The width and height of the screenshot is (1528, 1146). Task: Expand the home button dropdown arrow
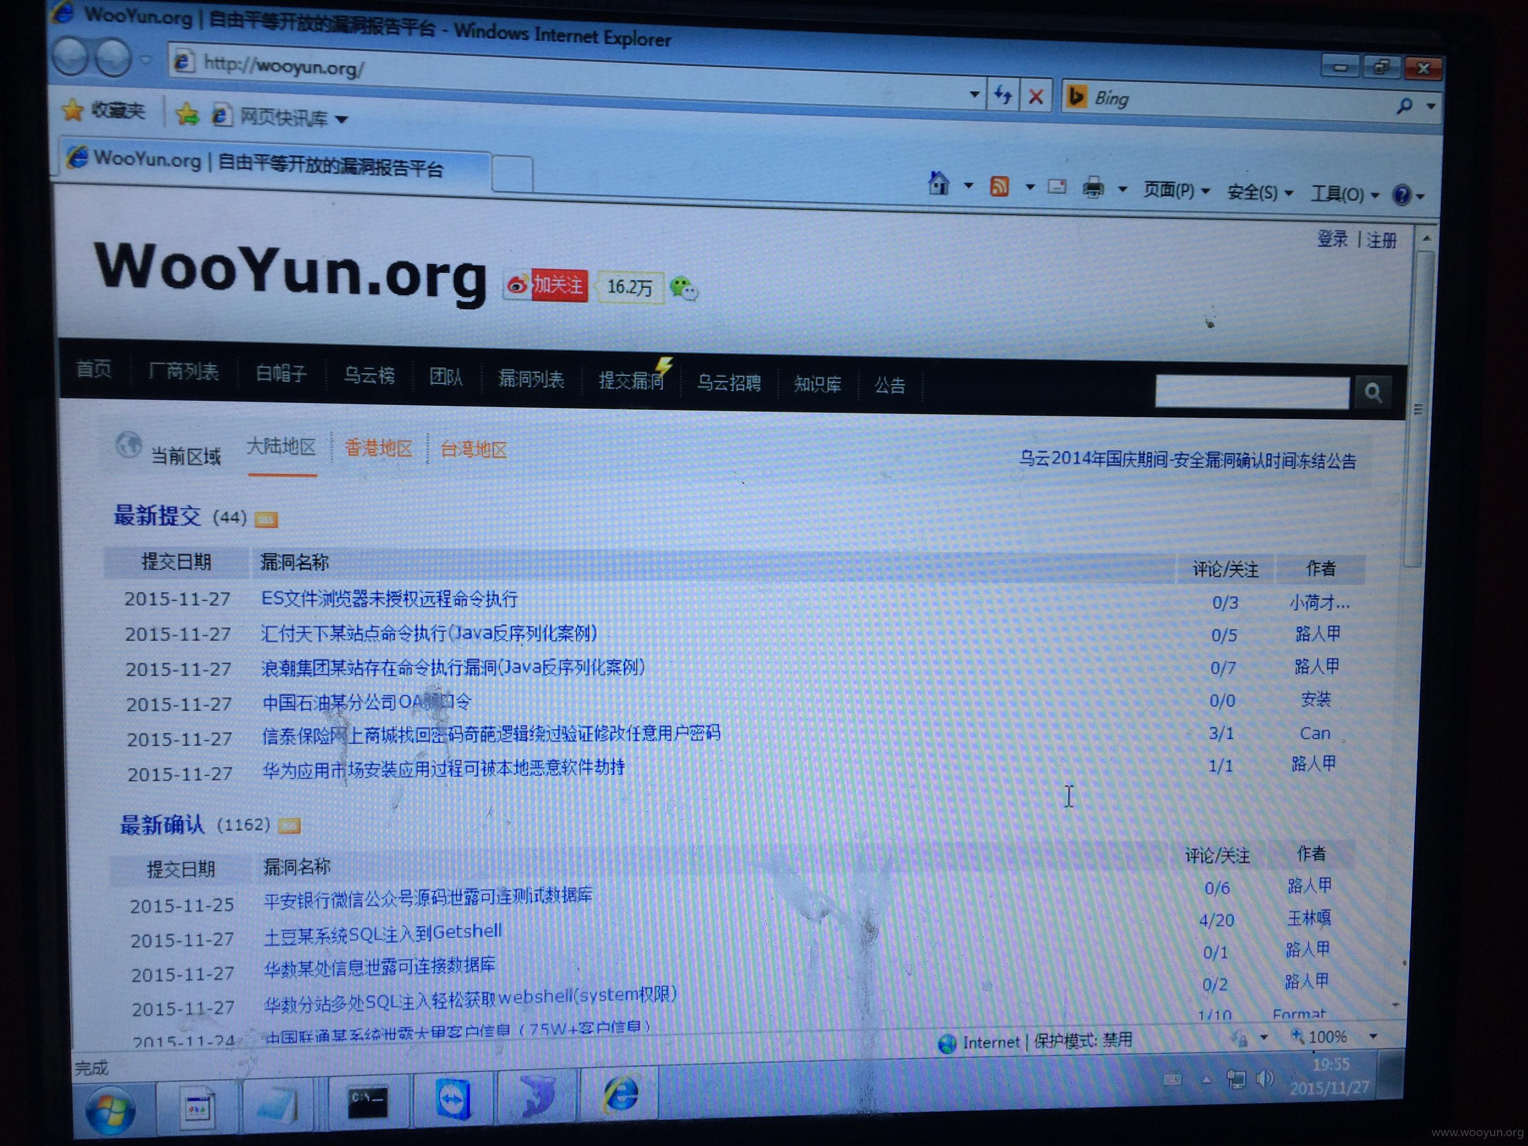tap(968, 185)
